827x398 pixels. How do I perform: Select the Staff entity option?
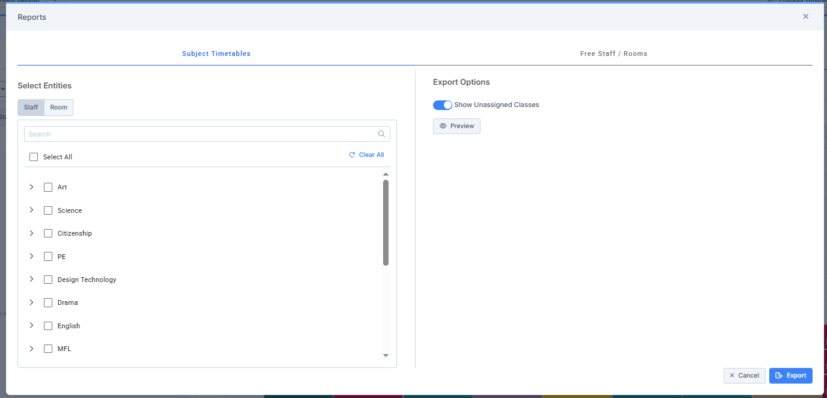point(31,108)
